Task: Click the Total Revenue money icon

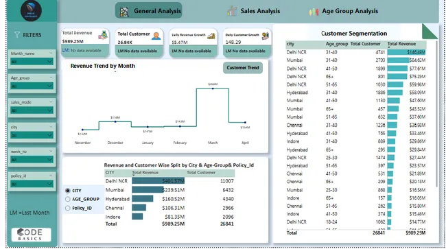Action: pos(103,35)
